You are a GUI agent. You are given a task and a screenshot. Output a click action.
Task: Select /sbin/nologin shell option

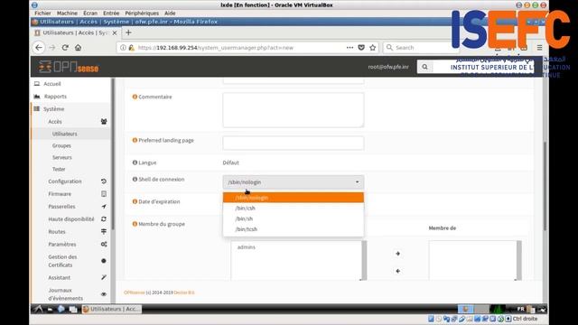tap(294, 198)
